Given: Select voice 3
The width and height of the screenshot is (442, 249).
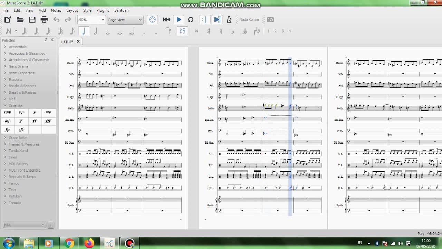Looking at the screenshot, I should (x=282, y=31).
